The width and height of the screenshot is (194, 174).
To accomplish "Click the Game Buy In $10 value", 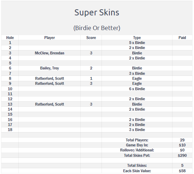I will point(182,145).
